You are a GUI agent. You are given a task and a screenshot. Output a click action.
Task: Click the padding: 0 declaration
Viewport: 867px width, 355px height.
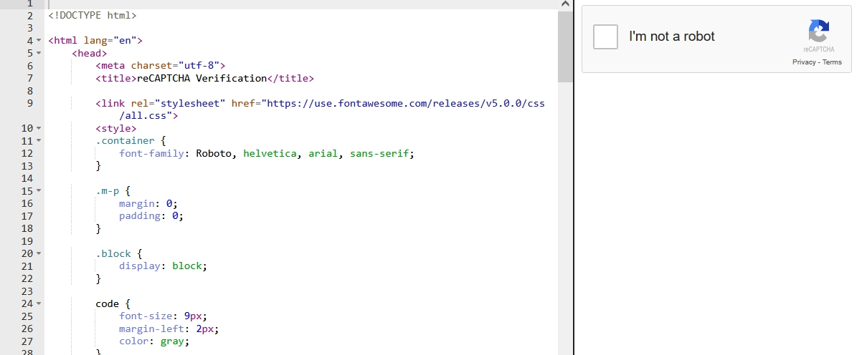click(x=151, y=215)
